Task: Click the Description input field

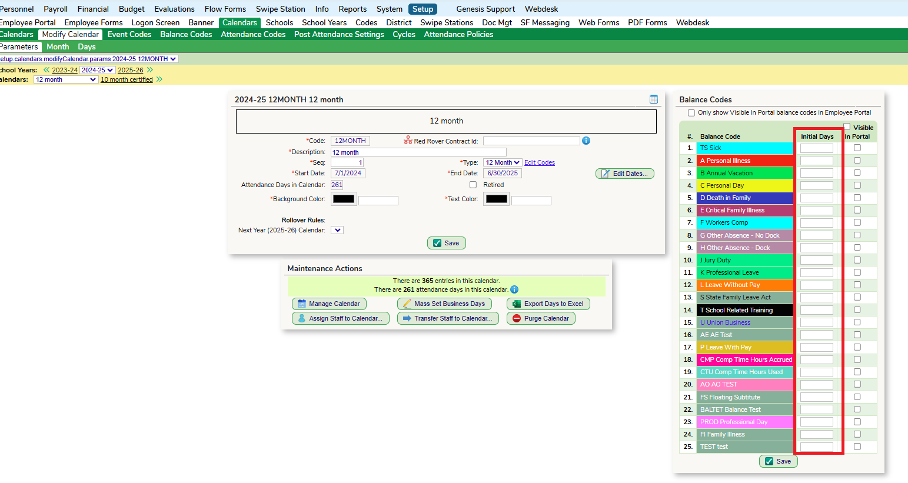Action: pyautogui.click(x=418, y=152)
